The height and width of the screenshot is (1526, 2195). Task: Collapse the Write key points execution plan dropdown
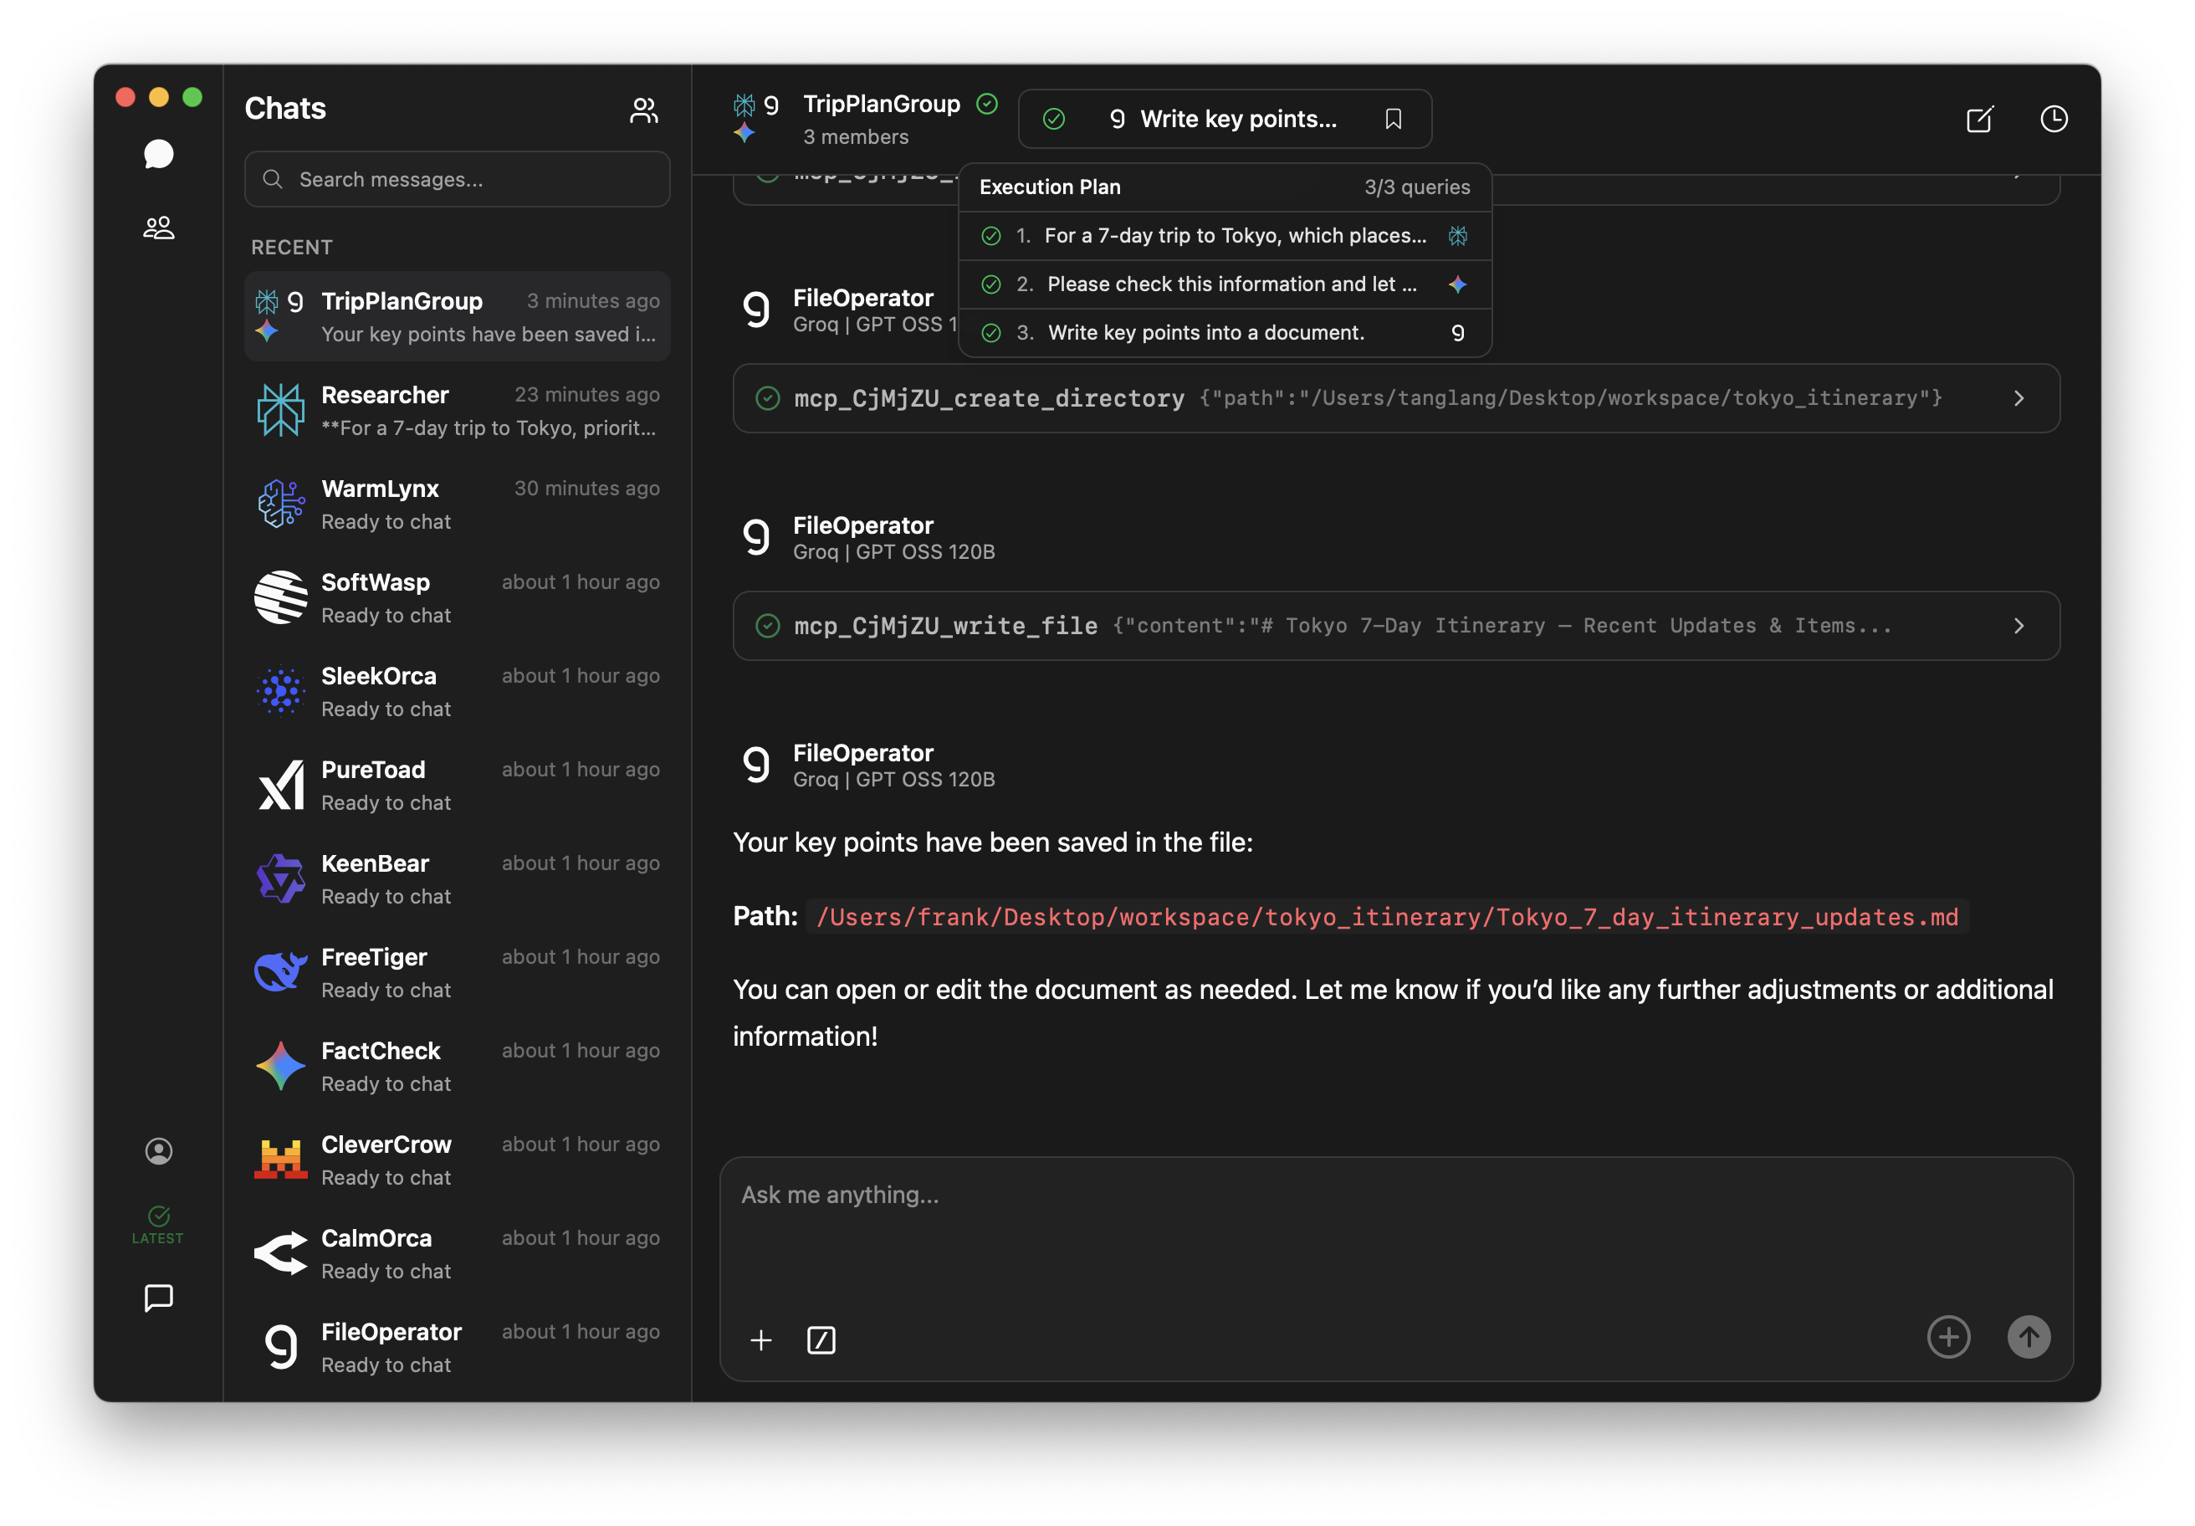click(1225, 119)
